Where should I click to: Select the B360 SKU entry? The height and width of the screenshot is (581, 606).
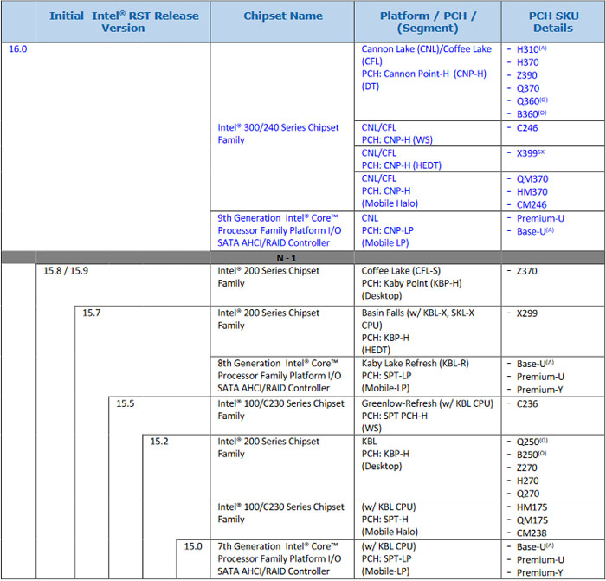[x=532, y=114]
